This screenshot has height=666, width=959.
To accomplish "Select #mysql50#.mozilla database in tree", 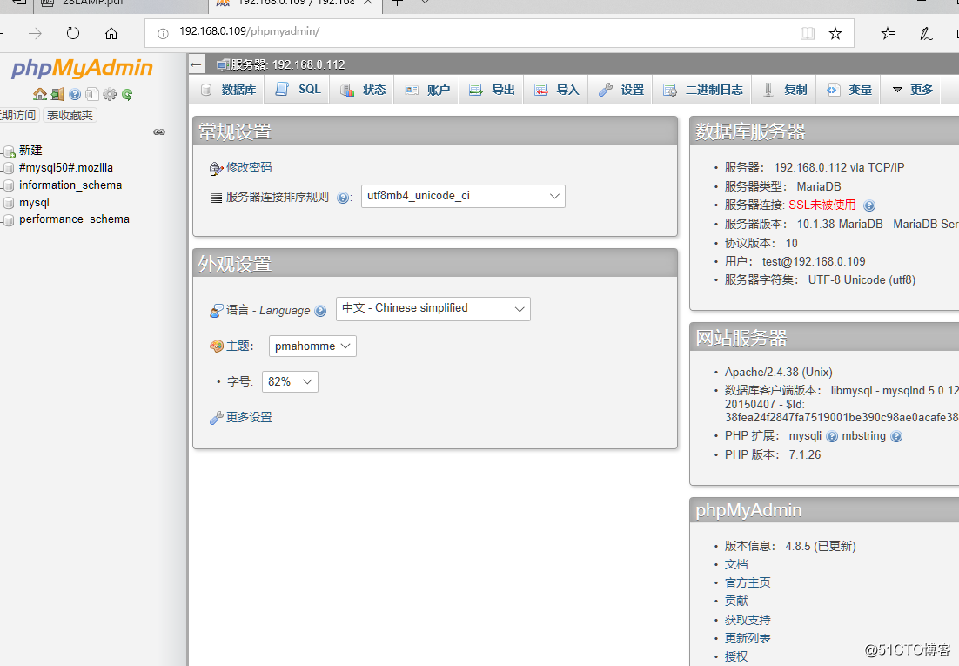I will [x=65, y=168].
